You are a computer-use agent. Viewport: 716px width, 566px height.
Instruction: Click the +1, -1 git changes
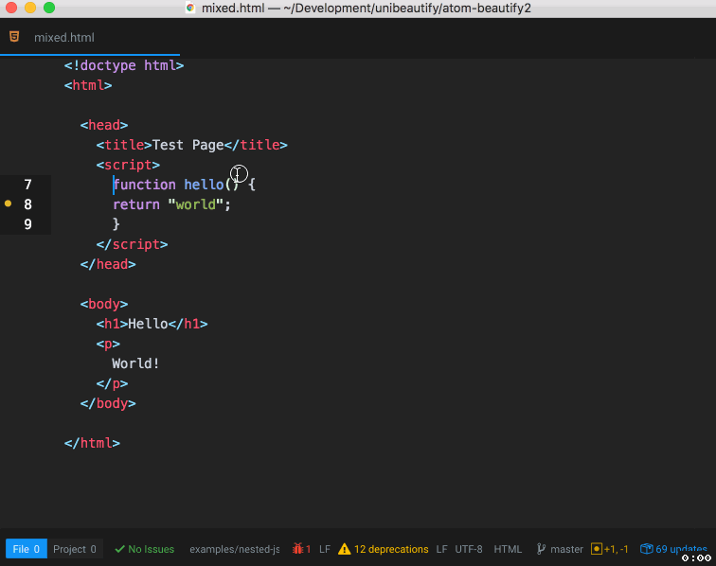click(x=616, y=549)
